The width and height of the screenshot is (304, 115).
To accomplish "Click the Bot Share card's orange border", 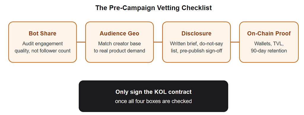I will (9, 42).
